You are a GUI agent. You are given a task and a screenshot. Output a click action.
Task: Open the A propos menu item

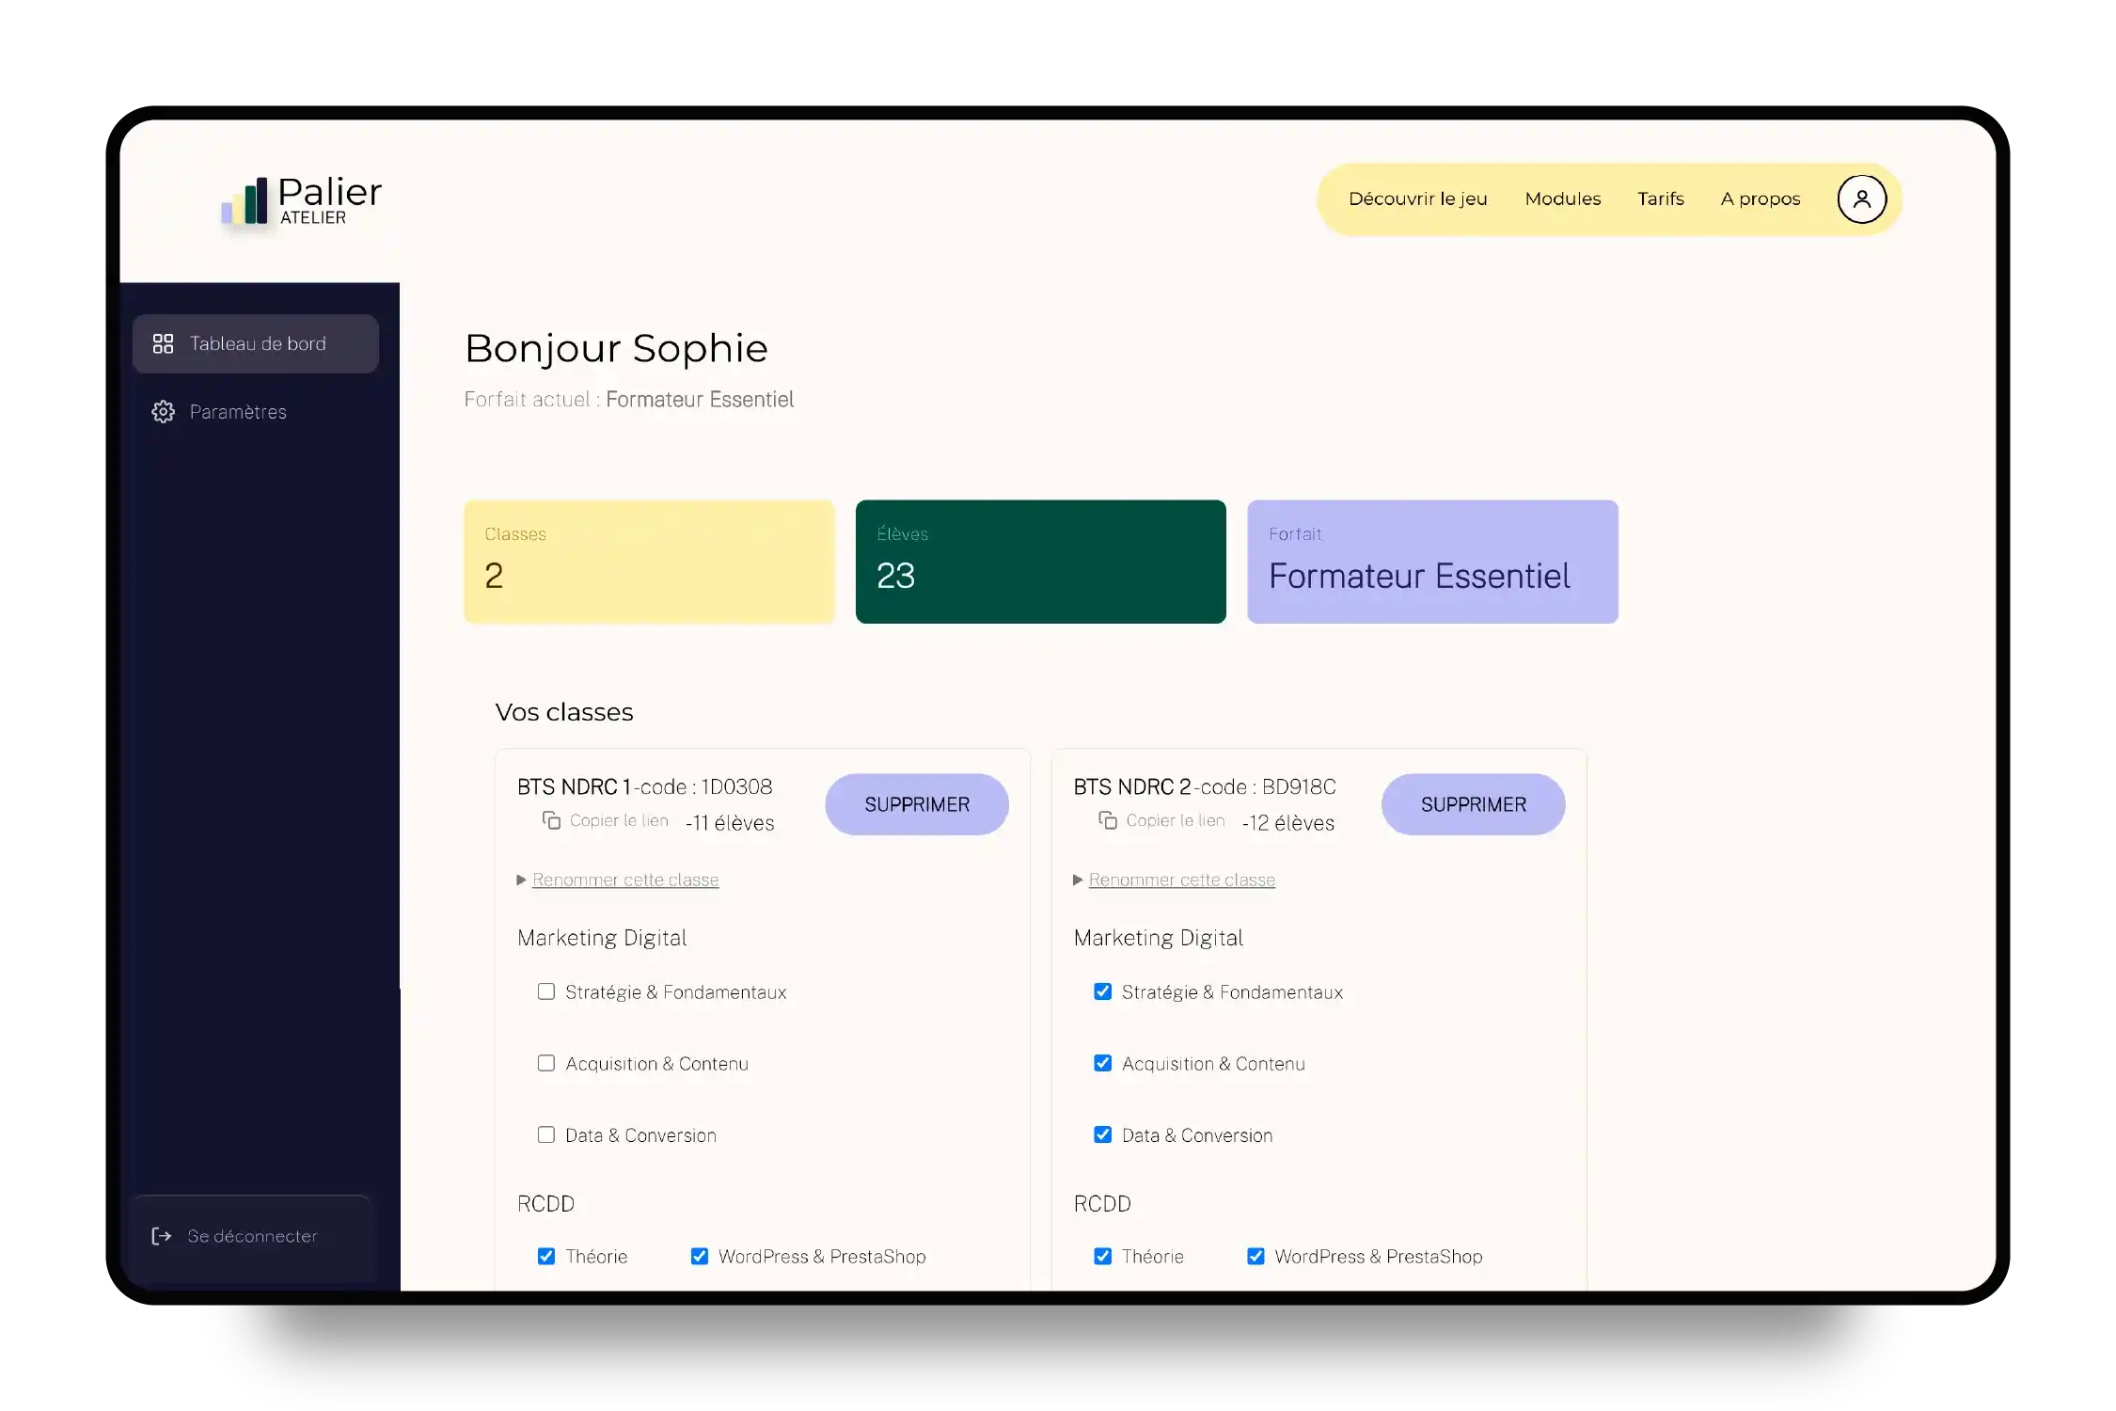click(x=1760, y=199)
